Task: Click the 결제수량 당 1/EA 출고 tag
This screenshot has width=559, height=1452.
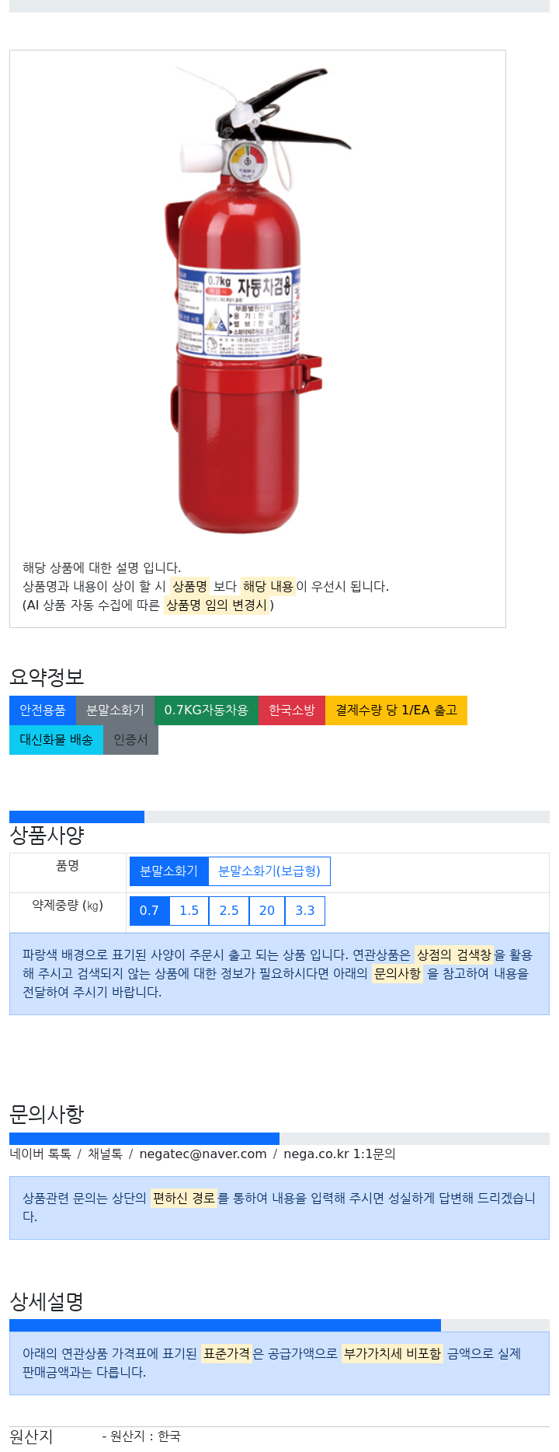Action: point(396,710)
